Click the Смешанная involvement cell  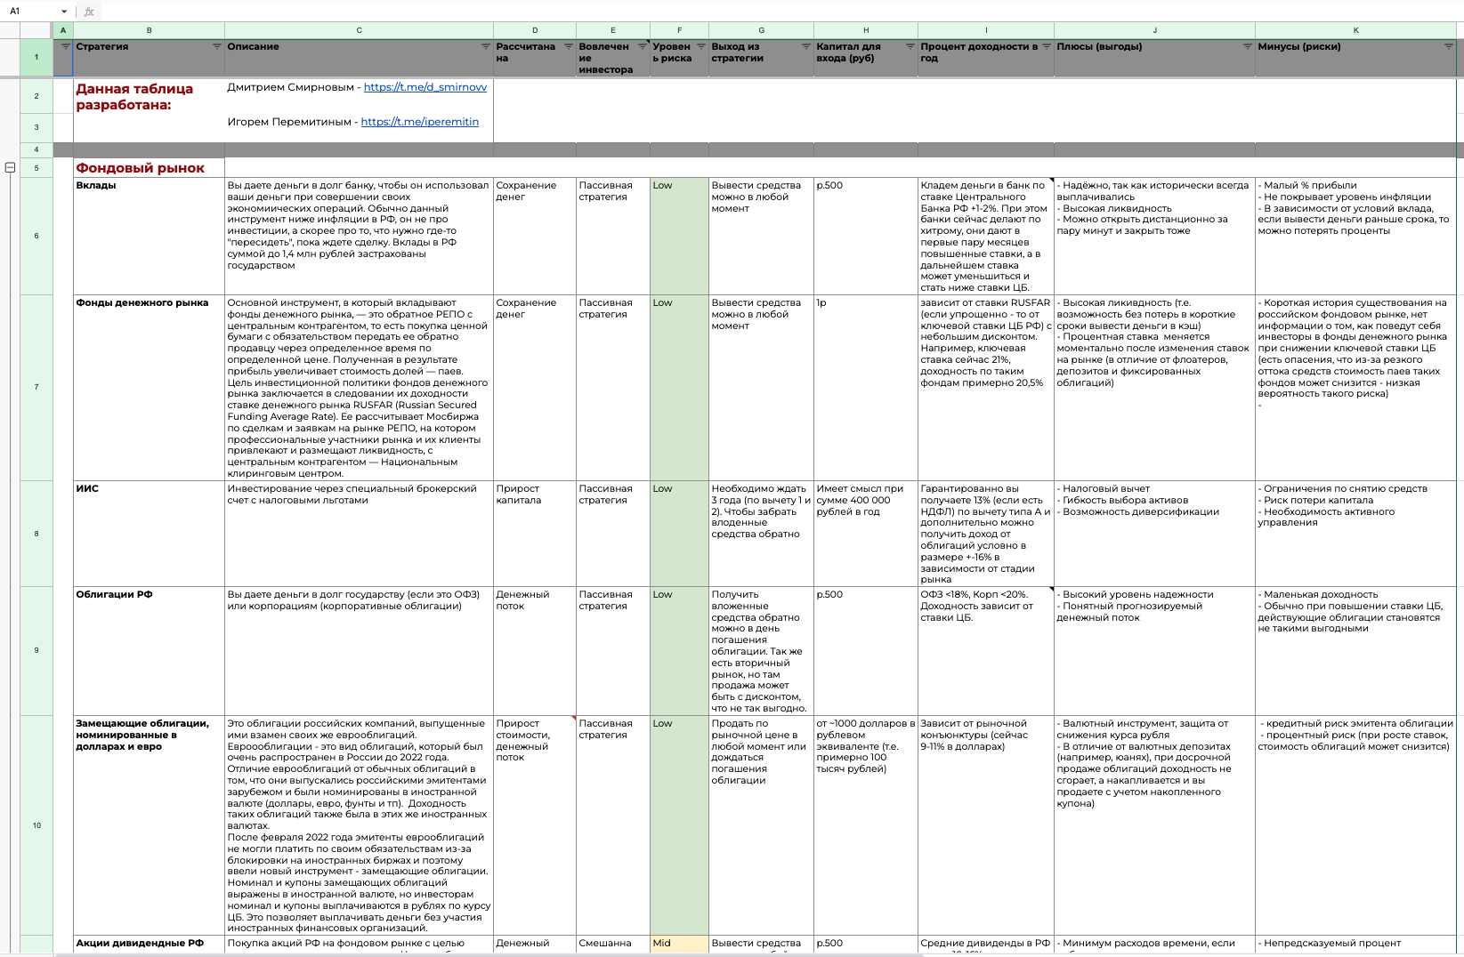tap(613, 944)
